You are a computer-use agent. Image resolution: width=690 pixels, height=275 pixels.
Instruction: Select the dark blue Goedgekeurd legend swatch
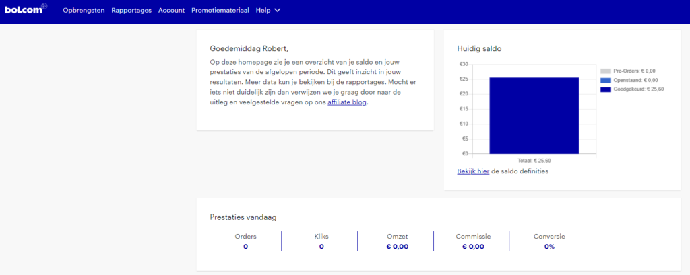[x=605, y=89]
